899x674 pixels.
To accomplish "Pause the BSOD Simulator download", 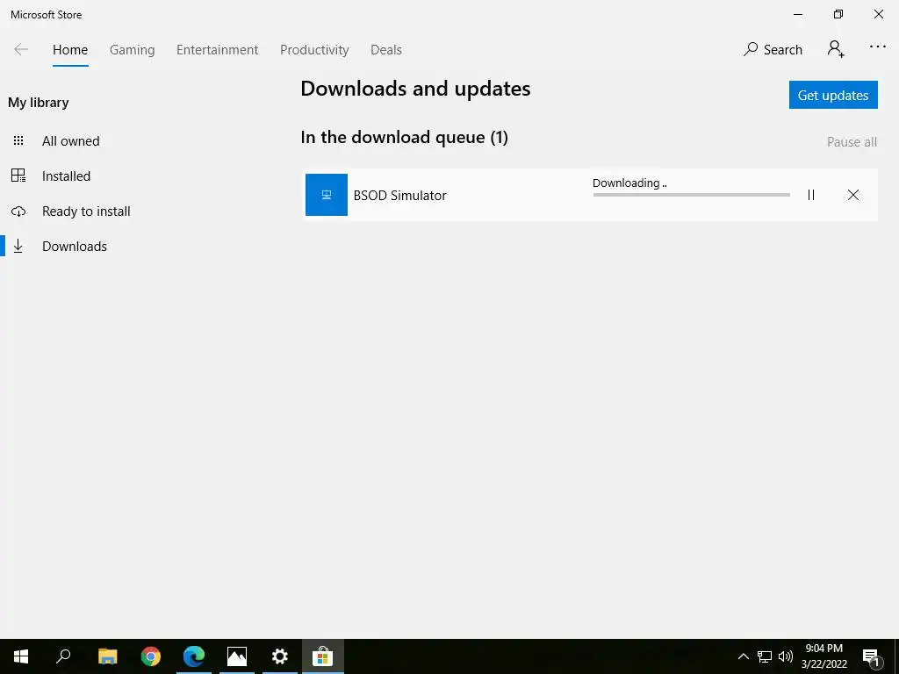I will click(810, 195).
